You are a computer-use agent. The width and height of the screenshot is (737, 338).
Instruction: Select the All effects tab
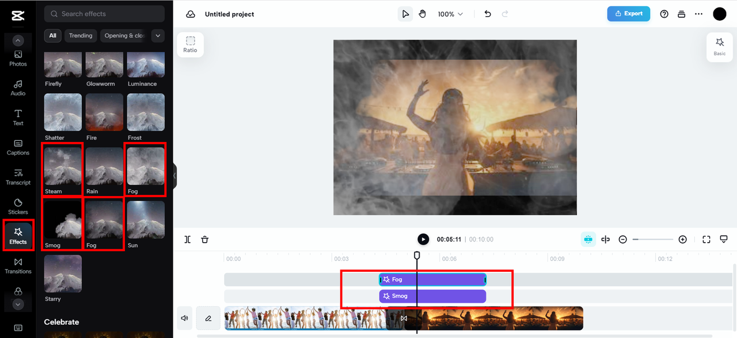coord(52,36)
